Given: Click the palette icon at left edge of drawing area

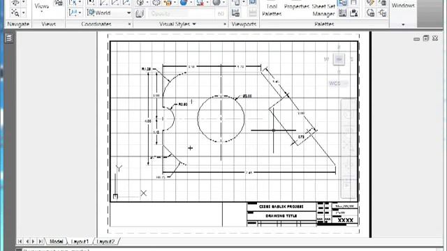Looking at the screenshot, I should [x=9, y=38].
